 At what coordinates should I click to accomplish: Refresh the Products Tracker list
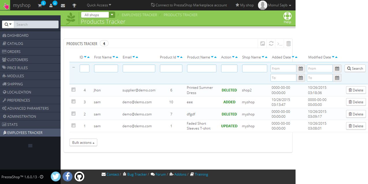[x=271, y=44]
